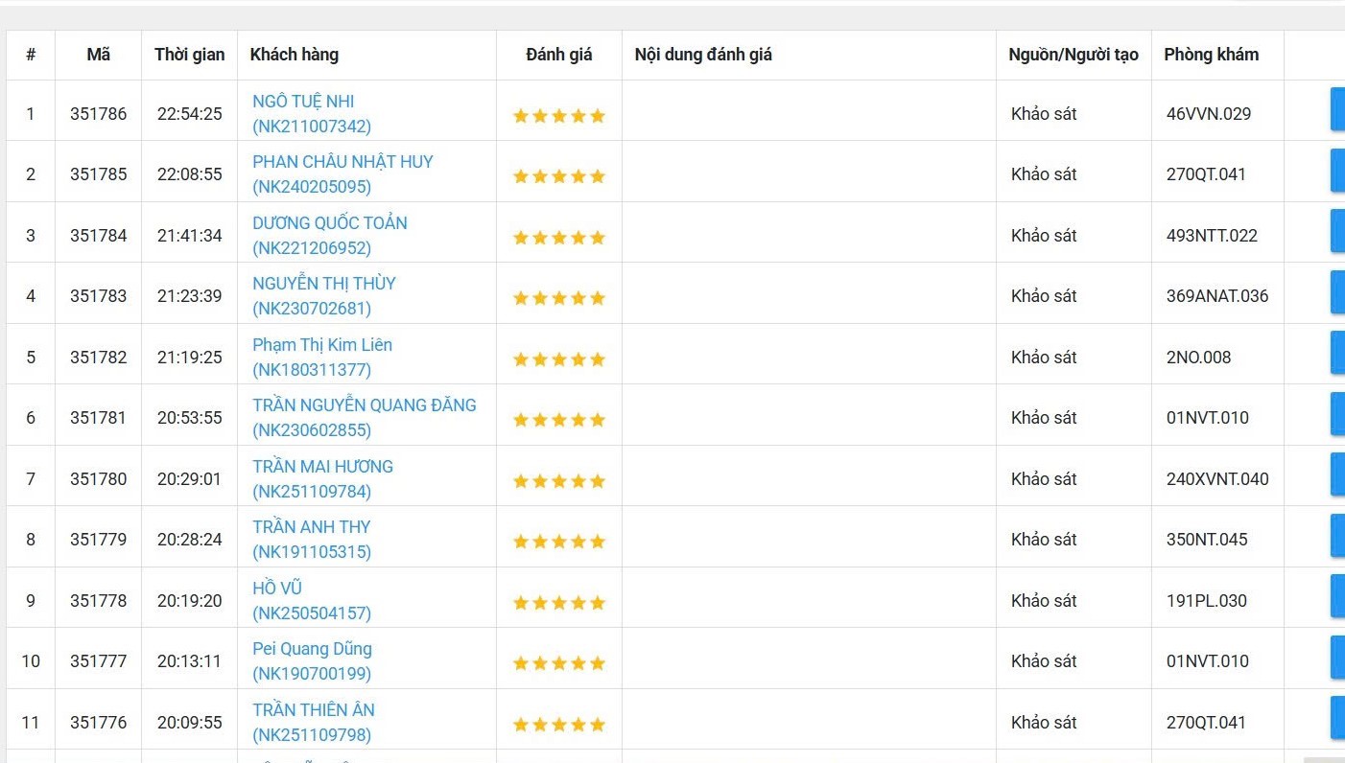1345x763 pixels.
Task: Click the stars for TRẦN MAI HƯƠNG
Action: 558,481
